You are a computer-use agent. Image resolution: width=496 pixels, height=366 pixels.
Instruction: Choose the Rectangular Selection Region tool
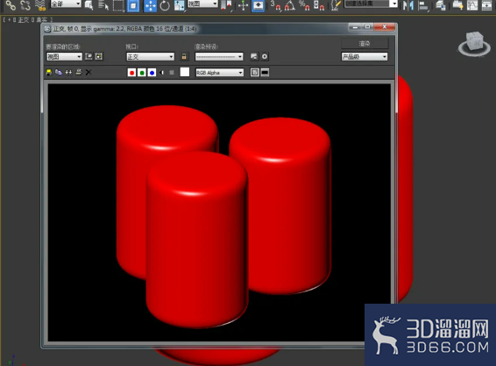coord(118,5)
